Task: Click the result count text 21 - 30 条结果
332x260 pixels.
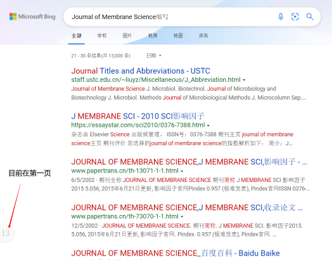Action: (101, 56)
